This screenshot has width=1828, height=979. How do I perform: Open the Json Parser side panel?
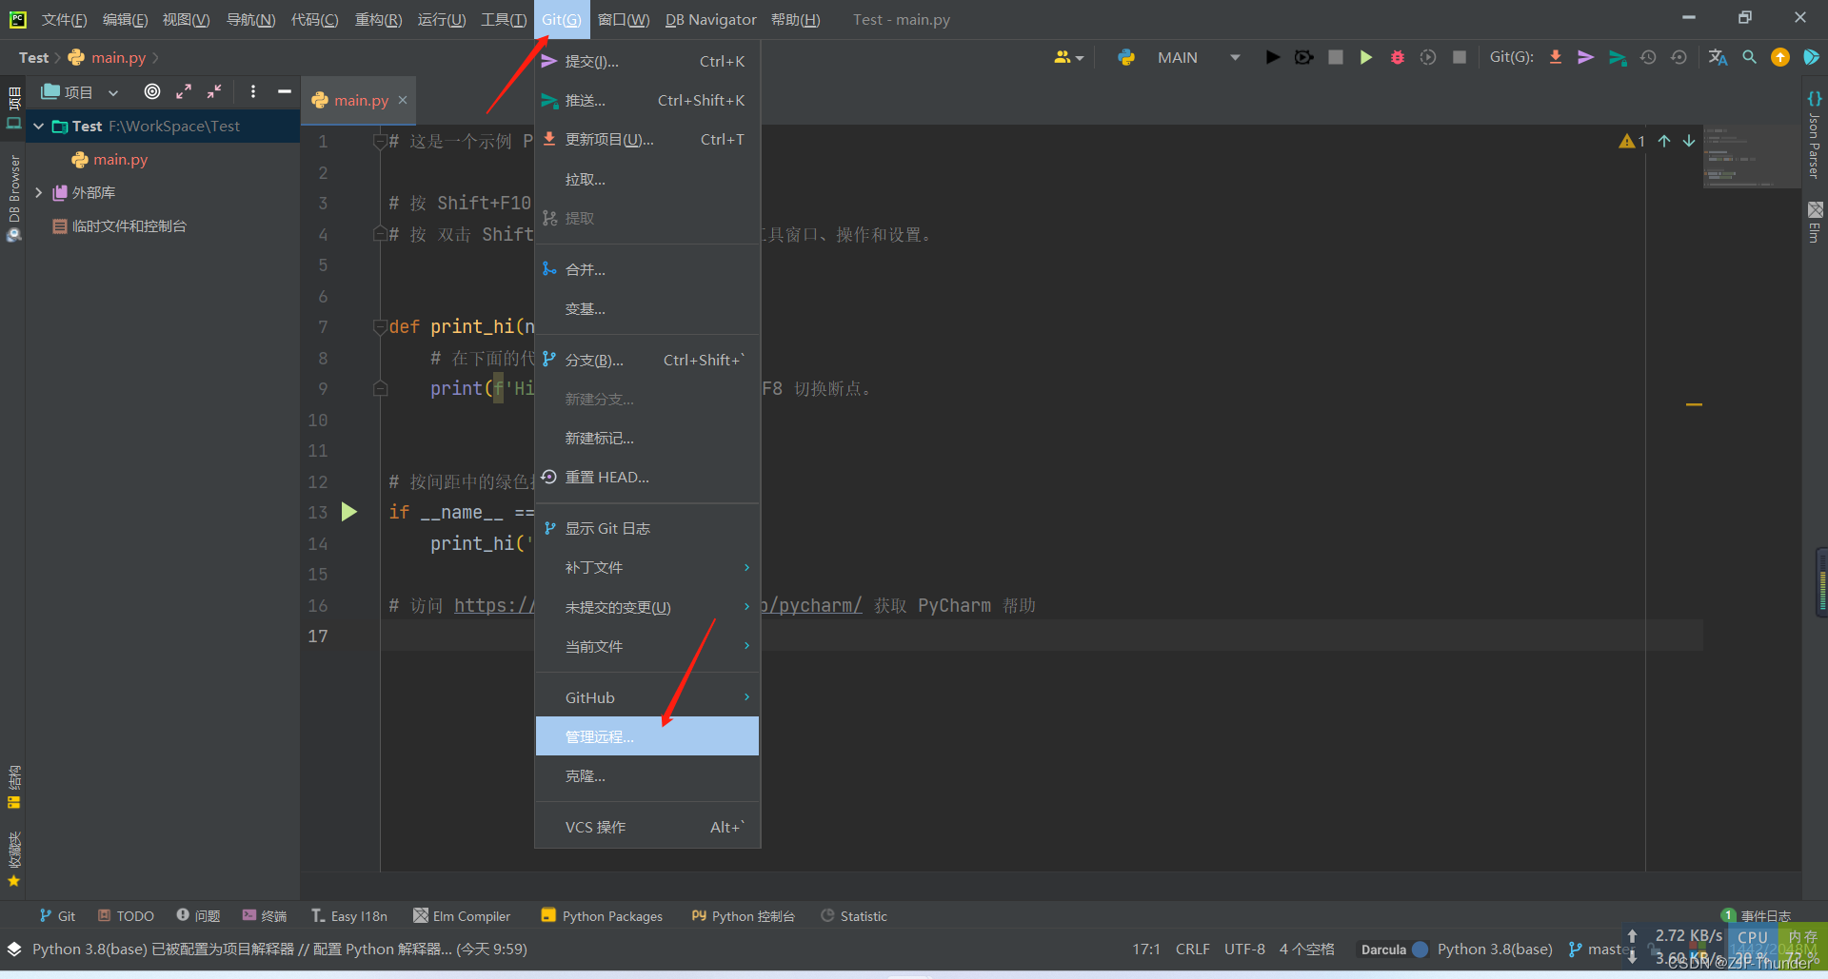click(1815, 135)
